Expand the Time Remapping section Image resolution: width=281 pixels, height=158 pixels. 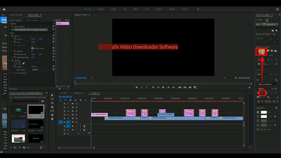[x=10, y=73]
